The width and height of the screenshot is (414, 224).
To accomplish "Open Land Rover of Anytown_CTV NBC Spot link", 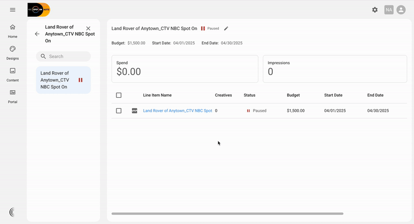I will tap(178, 111).
